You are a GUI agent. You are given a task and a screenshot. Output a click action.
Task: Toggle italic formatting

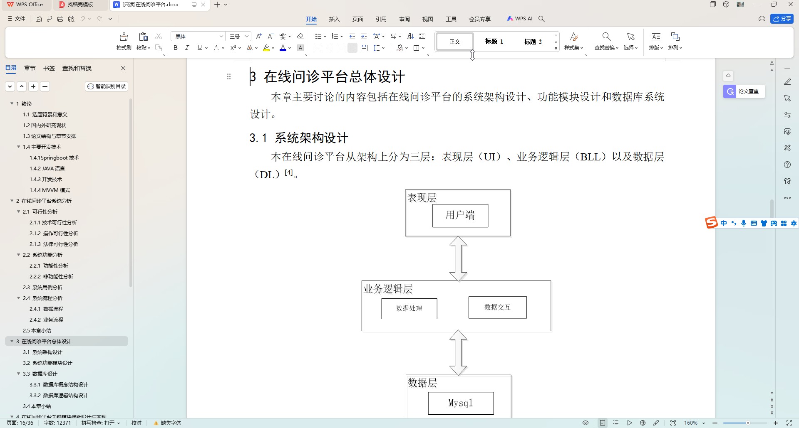(187, 48)
